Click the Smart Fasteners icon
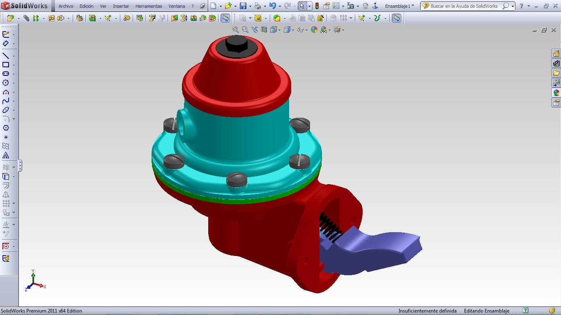This screenshot has height=315, width=561. [51, 18]
